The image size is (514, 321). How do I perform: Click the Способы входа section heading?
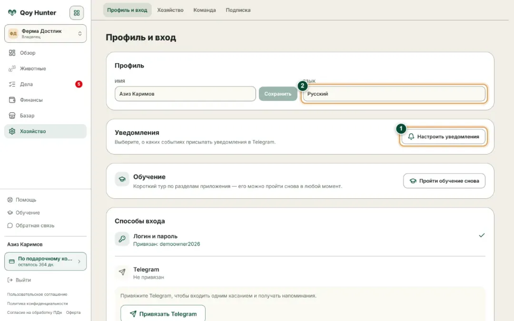tap(139, 221)
